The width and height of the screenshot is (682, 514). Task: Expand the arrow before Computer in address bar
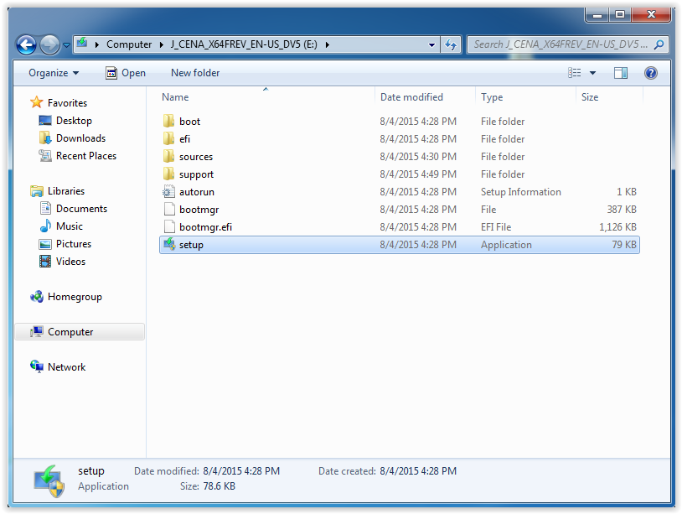pyautogui.click(x=97, y=44)
